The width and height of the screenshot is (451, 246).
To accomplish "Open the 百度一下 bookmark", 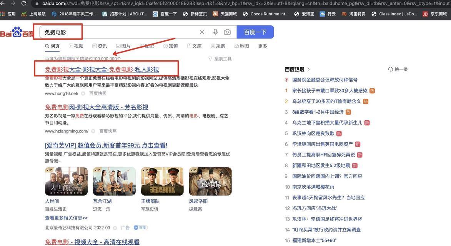I will click(165, 14).
